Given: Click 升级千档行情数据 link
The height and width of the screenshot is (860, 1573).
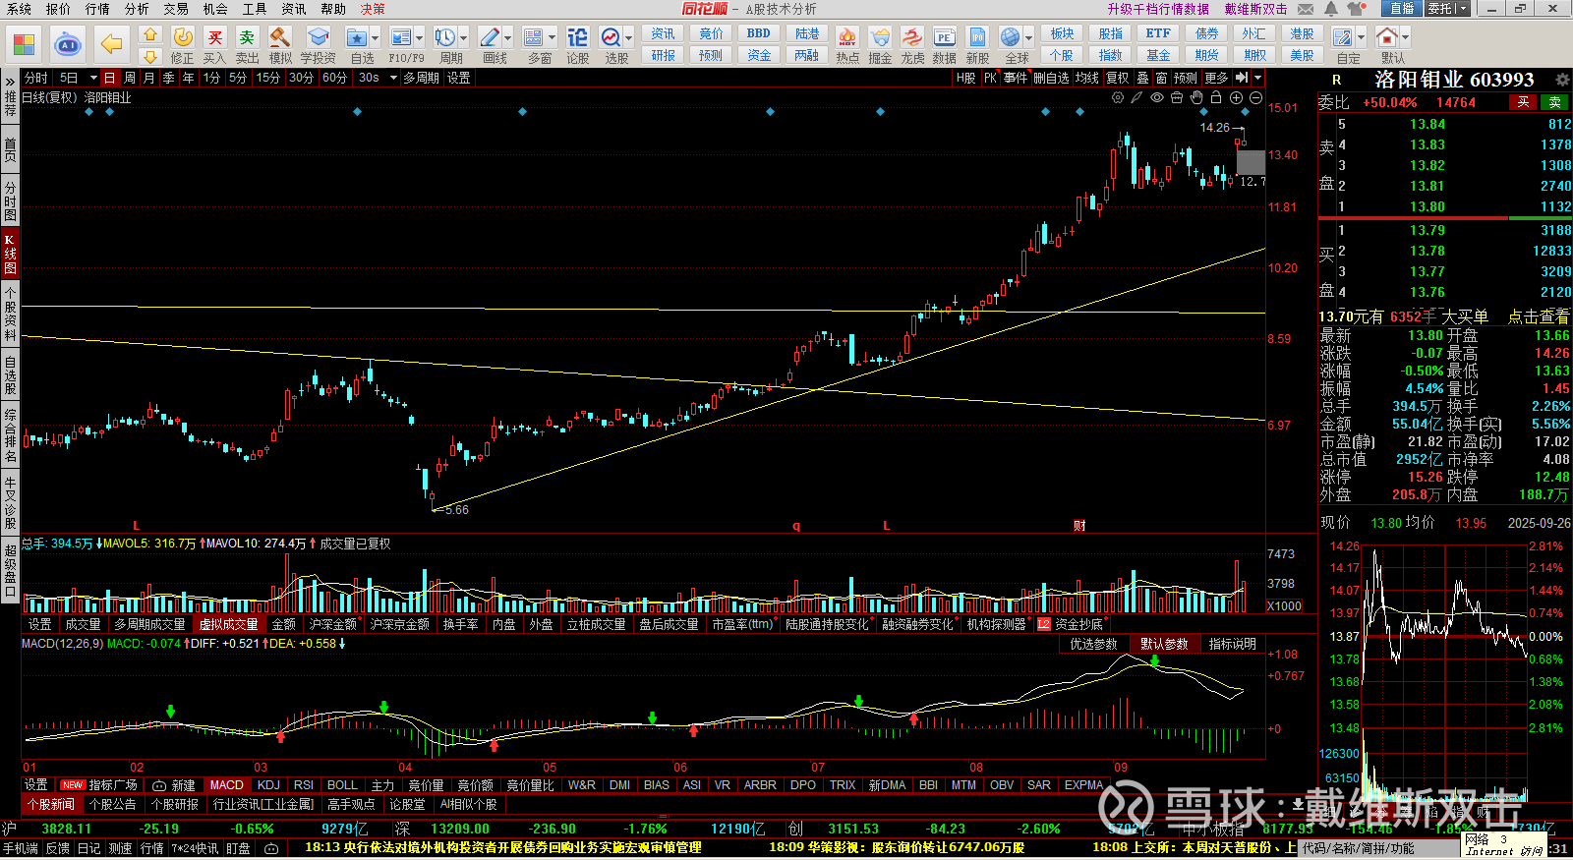Looking at the screenshot, I should tap(1158, 9).
